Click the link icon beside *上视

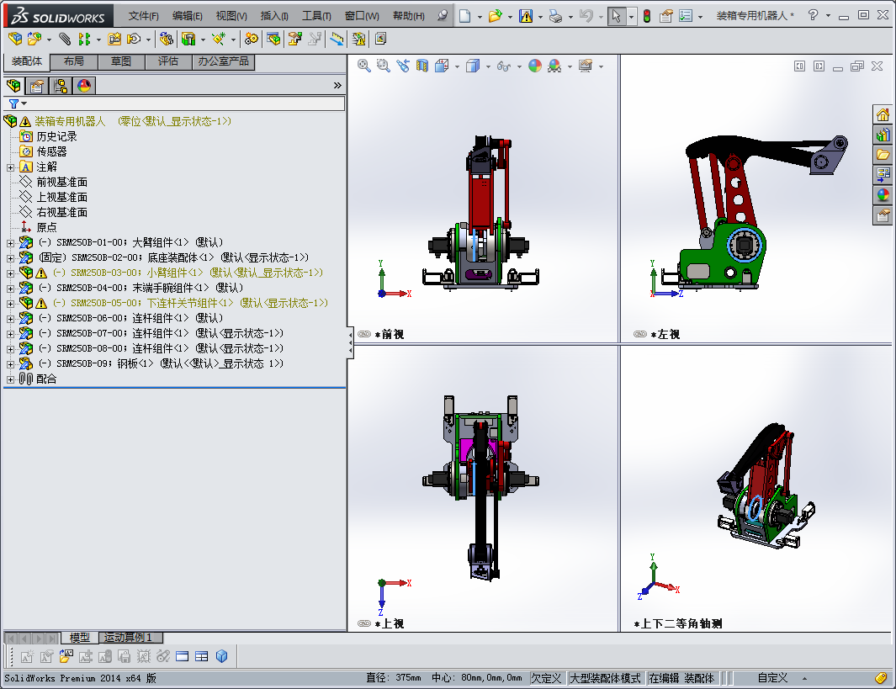[364, 623]
